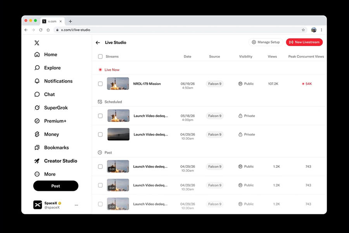Check the scheduled 04/29/26 Private stream checkbox
Viewport: 349px width, 233px height.
point(100,135)
